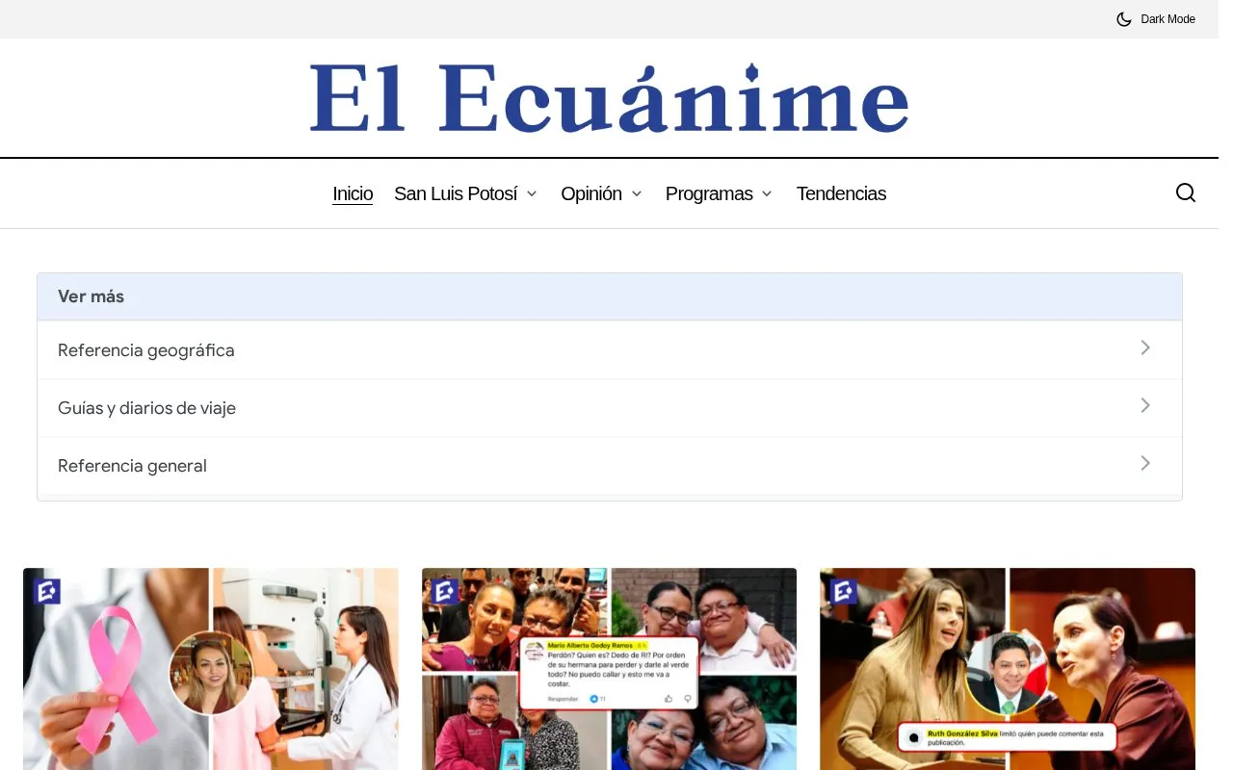The height and width of the screenshot is (770, 1233).
Task: Click the search magnifier icon
Action: tap(1186, 192)
